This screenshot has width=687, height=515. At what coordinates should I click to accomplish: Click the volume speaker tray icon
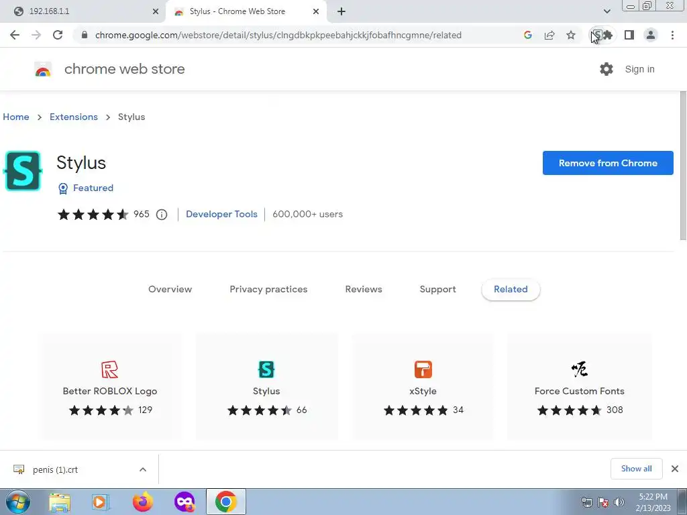tap(619, 502)
